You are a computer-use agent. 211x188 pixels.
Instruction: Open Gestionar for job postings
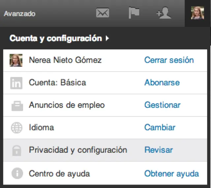162,105
